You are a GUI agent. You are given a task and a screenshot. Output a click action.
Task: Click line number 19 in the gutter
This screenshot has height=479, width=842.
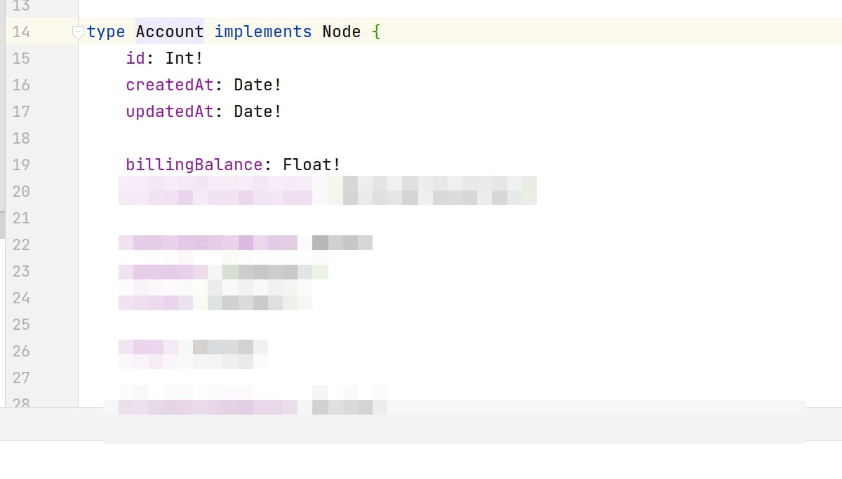(x=22, y=165)
